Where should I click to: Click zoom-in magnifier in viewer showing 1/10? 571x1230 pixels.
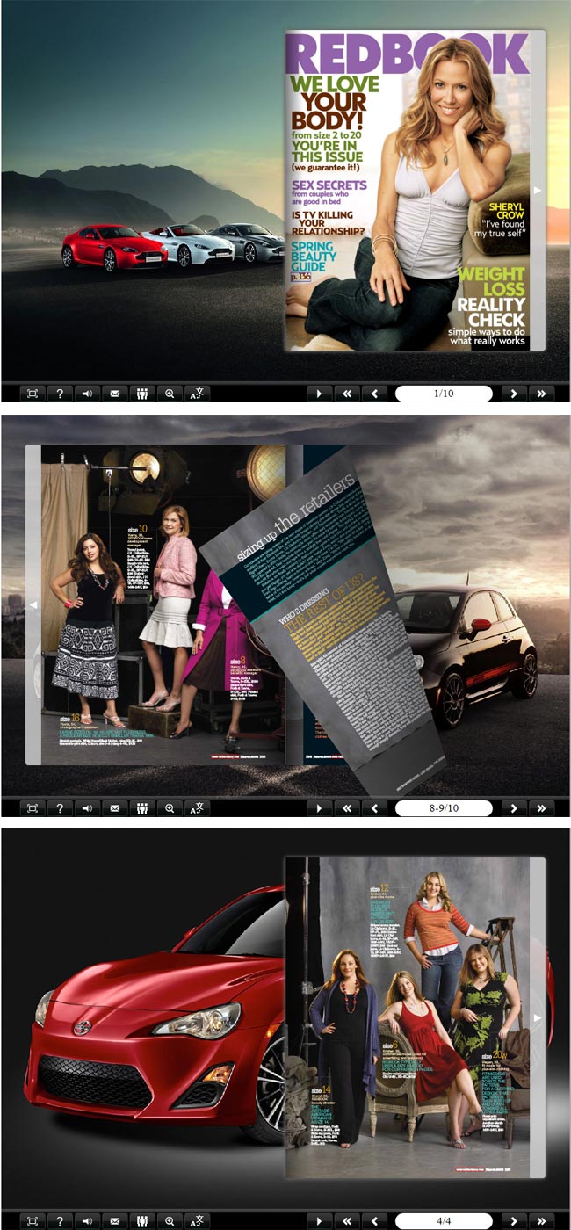point(169,394)
